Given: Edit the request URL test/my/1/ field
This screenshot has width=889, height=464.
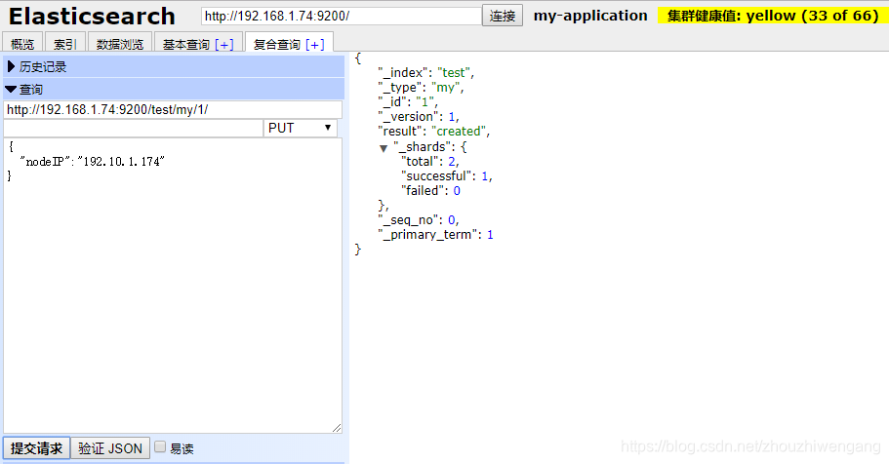Looking at the screenshot, I should [173, 110].
